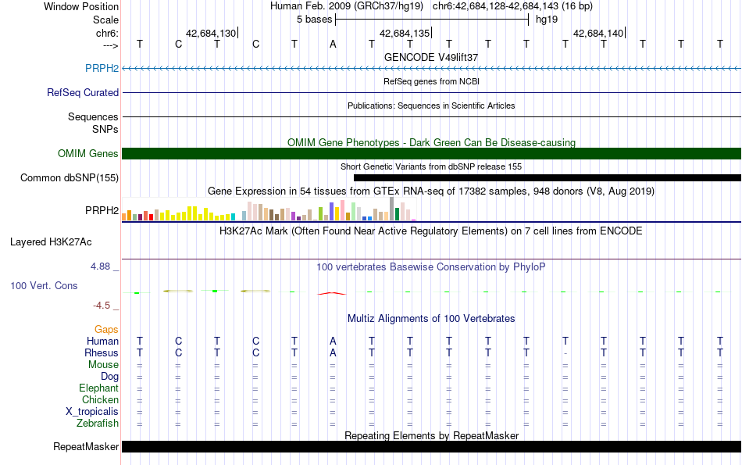Click the 5 bases scale bar

(x=432, y=20)
